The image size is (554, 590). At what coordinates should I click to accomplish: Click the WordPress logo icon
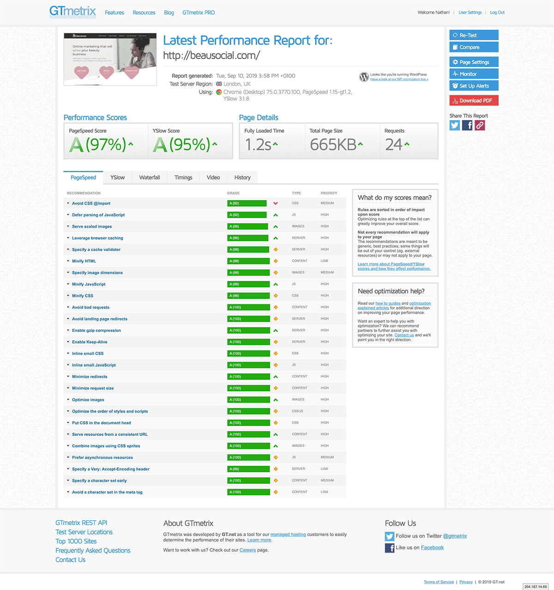pos(364,77)
